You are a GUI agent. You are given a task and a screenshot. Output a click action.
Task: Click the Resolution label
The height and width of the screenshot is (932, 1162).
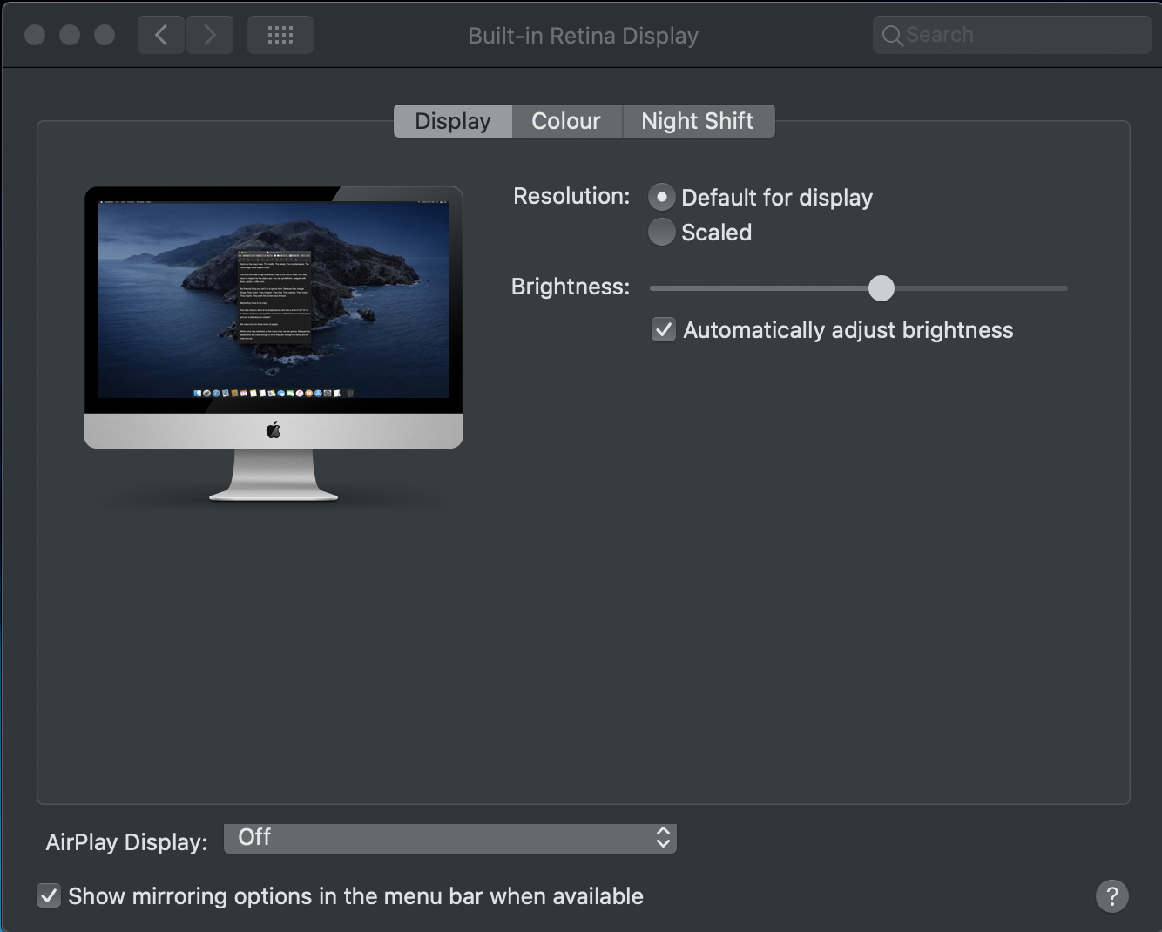(571, 196)
